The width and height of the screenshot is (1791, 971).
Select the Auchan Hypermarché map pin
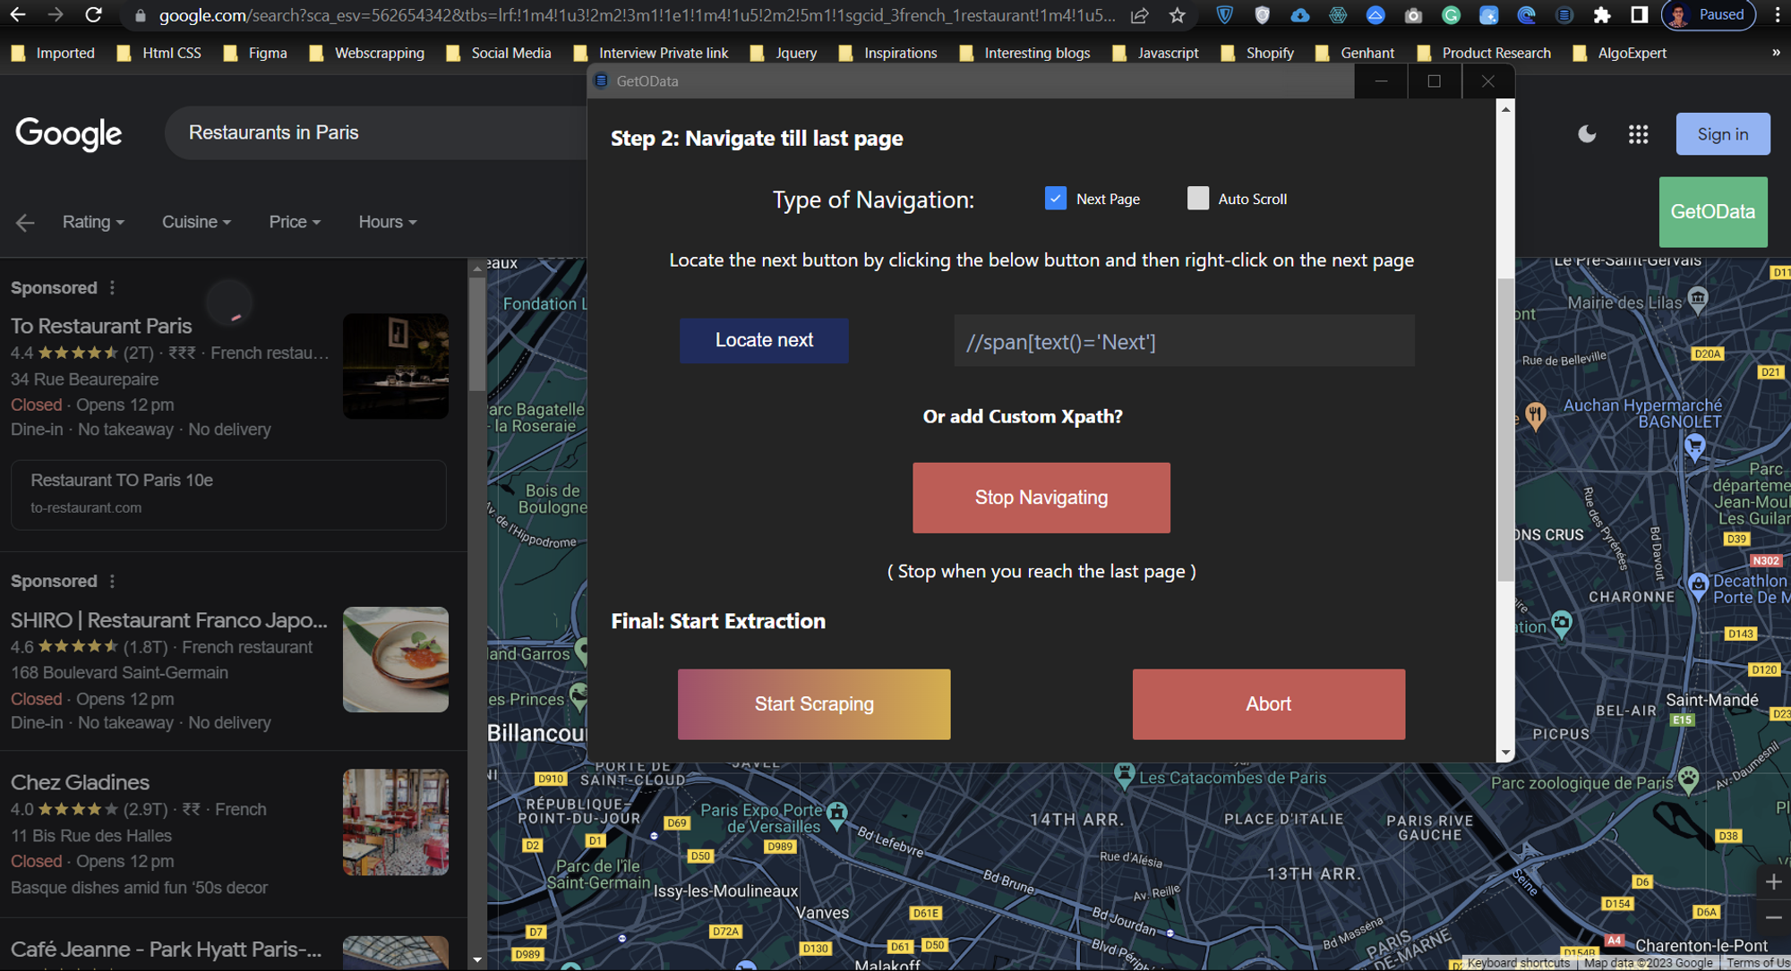[x=1694, y=446]
